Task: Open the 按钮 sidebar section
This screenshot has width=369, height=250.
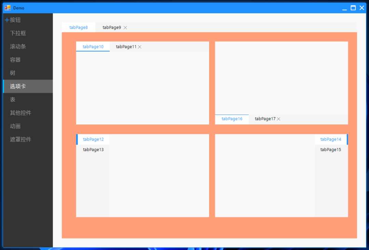Action: 28,20
